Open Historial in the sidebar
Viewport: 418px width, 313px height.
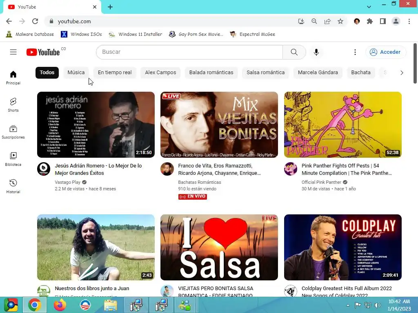coord(13,186)
